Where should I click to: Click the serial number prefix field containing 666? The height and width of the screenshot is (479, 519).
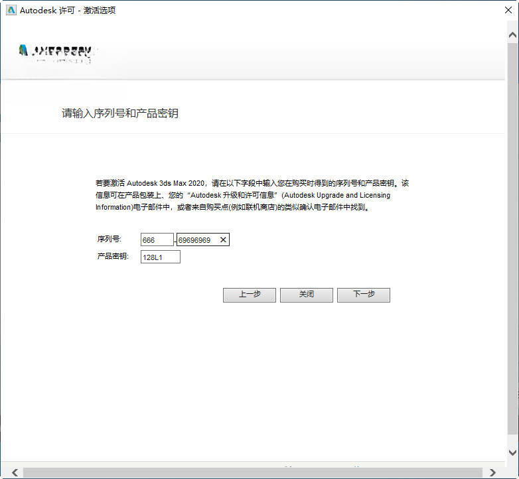(x=157, y=239)
